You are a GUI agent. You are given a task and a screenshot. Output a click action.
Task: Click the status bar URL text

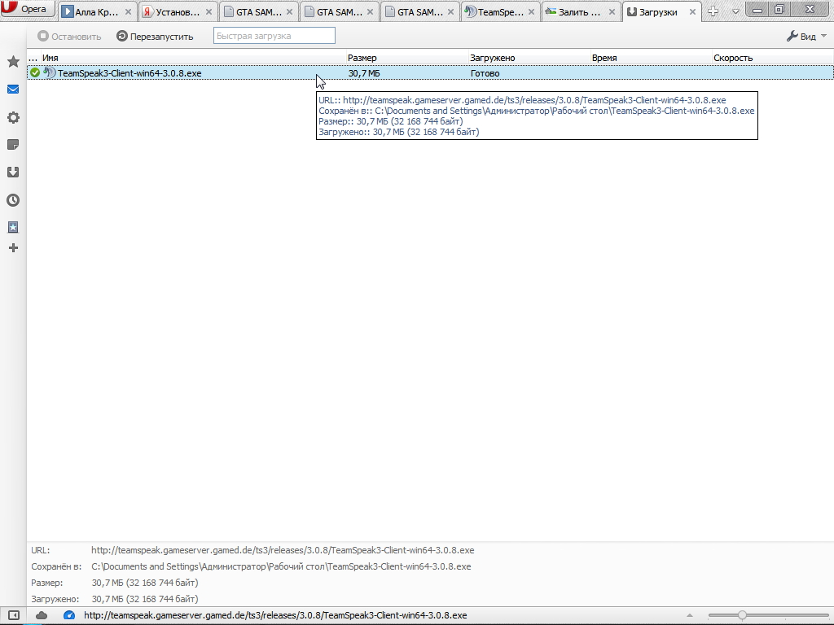(x=275, y=615)
